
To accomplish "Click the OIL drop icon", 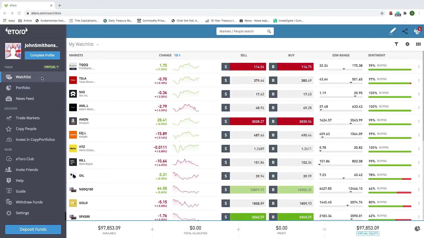I will (73, 176).
